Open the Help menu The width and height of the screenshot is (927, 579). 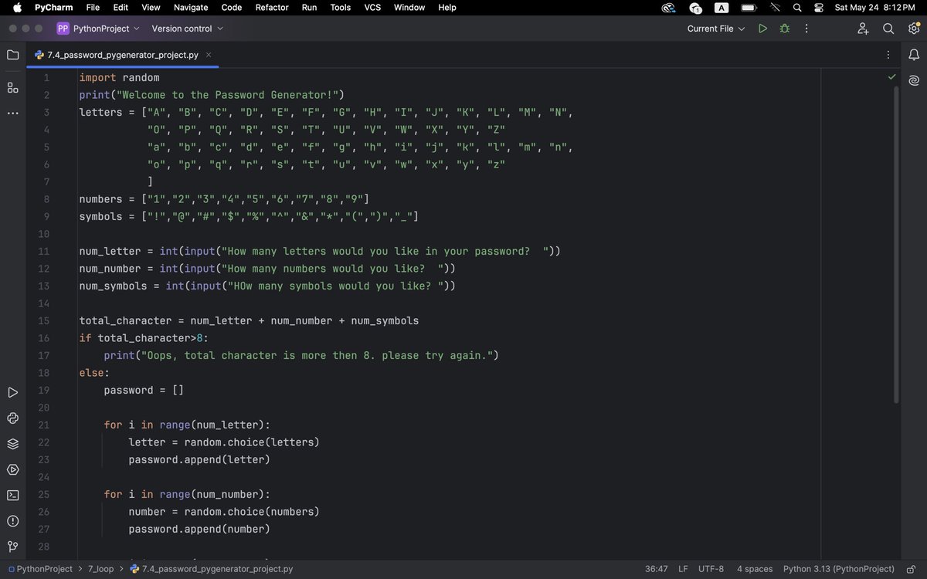(447, 7)
